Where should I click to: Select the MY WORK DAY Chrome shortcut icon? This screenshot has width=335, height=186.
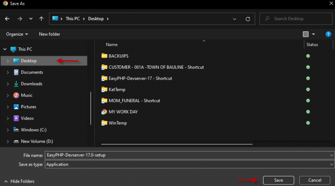[x=104, y=112]
